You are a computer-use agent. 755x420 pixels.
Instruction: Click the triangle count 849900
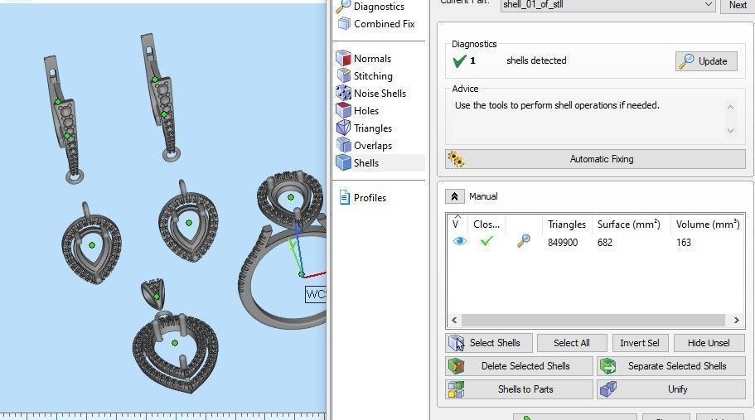563,243
